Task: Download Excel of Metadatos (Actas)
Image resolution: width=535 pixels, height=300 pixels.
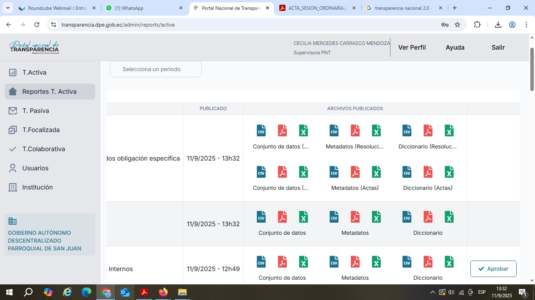Action: (376, 172)
